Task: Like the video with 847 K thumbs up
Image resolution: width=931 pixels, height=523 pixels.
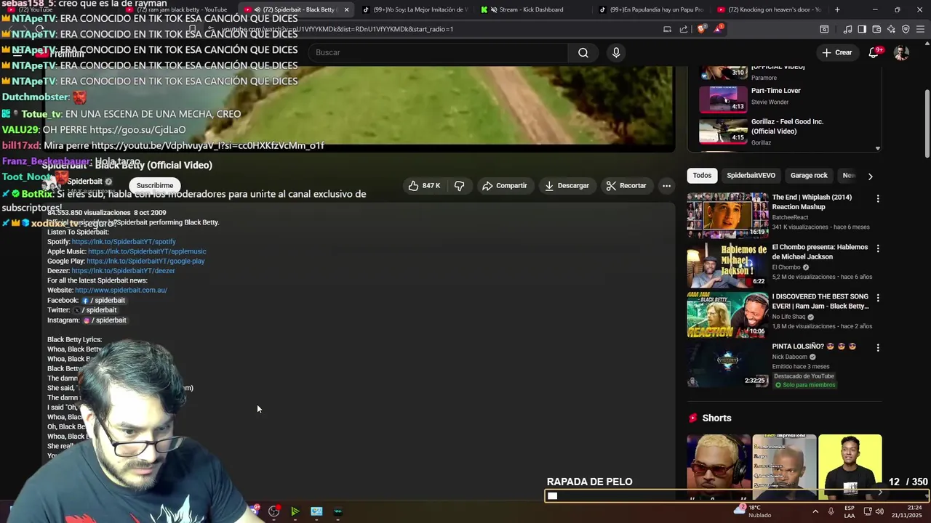Action: 424,185
